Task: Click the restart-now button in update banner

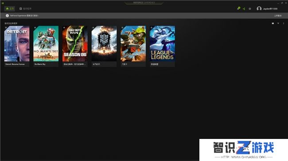Action: point(278,16)
